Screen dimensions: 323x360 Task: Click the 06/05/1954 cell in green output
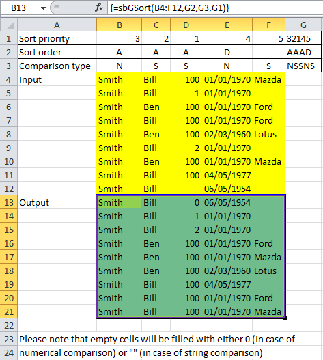227,202
